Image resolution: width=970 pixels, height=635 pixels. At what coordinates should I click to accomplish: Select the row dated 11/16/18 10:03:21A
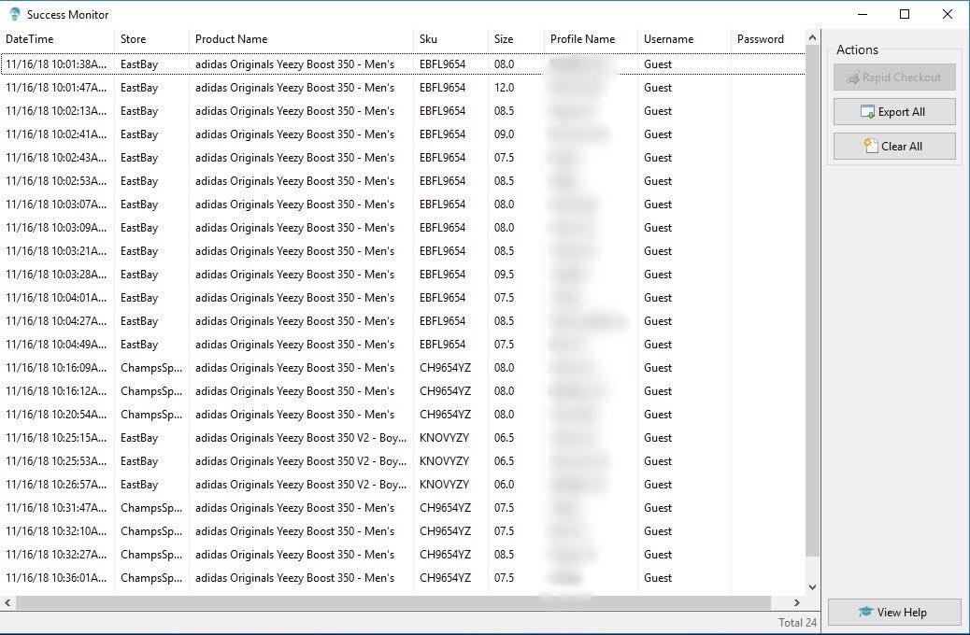click(403, 251)
